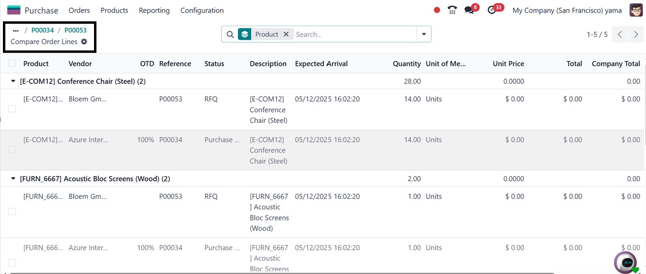Open the Reporting menu

coord(154,10)
